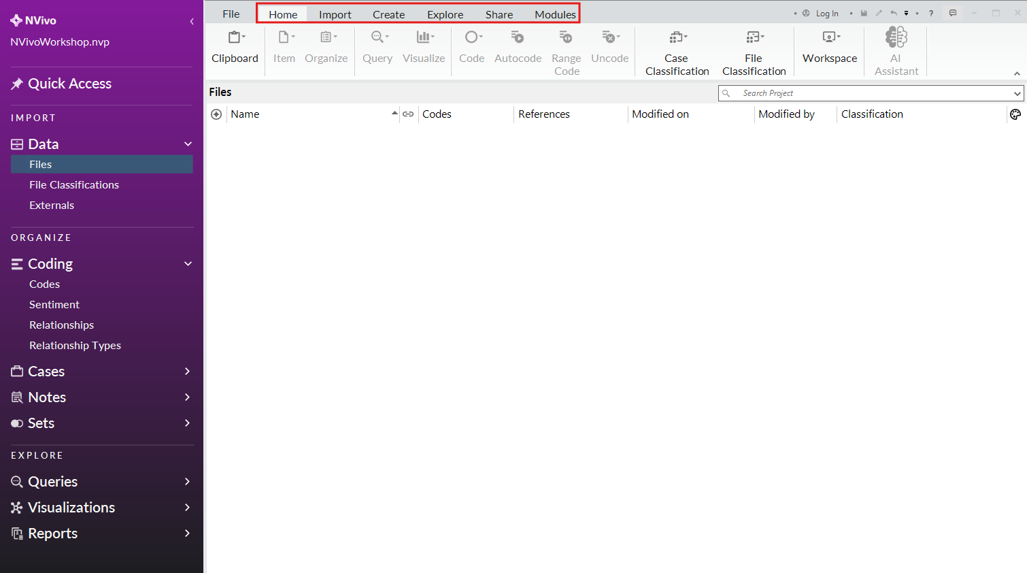
Task: Click the pencil edit icon in title bar
Action: (879, 13)
